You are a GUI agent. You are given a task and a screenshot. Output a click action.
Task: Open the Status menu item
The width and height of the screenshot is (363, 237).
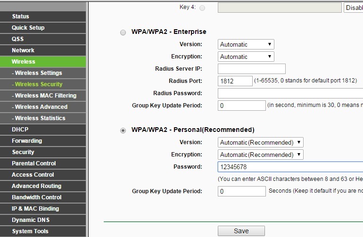pyautogui.click(x=21, y=16)
